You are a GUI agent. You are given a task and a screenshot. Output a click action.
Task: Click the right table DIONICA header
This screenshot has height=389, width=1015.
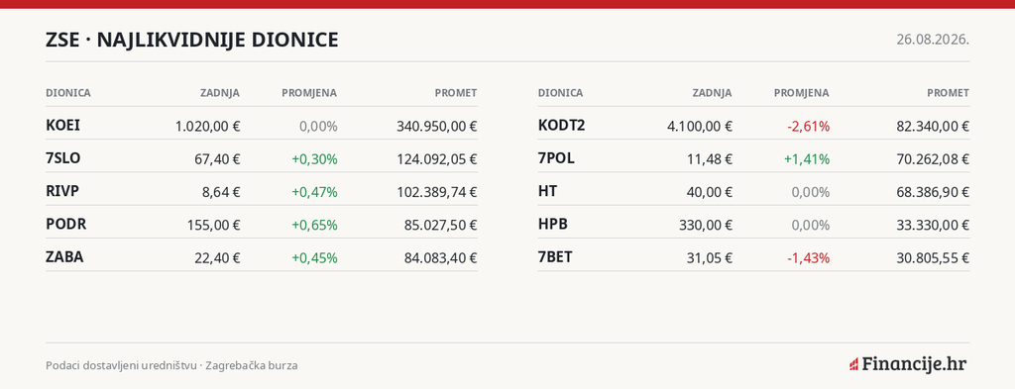point(560,93)
